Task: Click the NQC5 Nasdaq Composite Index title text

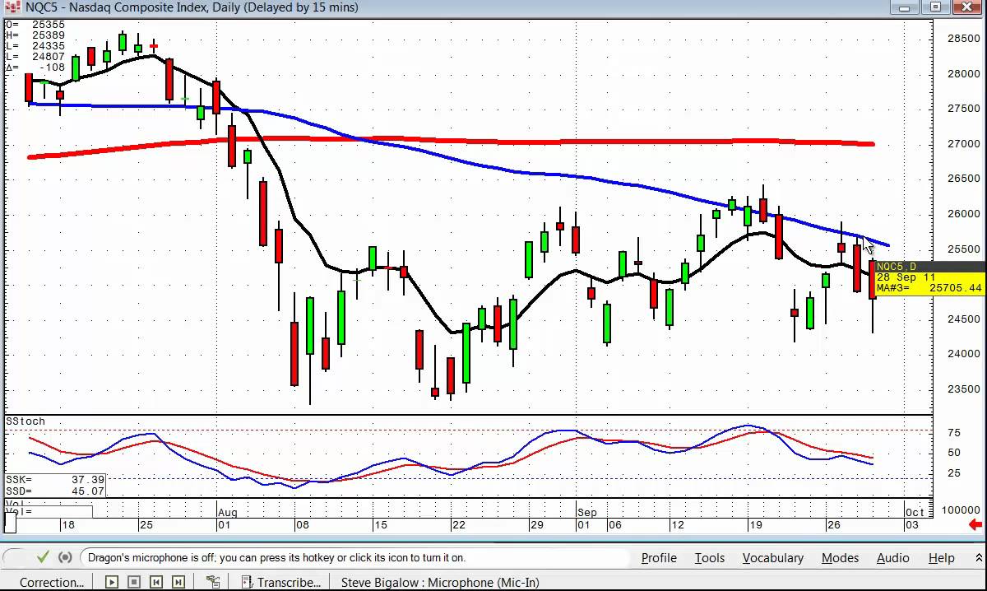Action: (x=192, y=7)
